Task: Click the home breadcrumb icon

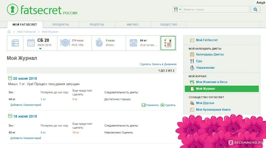Action: pyautogui.click(x=9, y=32)
